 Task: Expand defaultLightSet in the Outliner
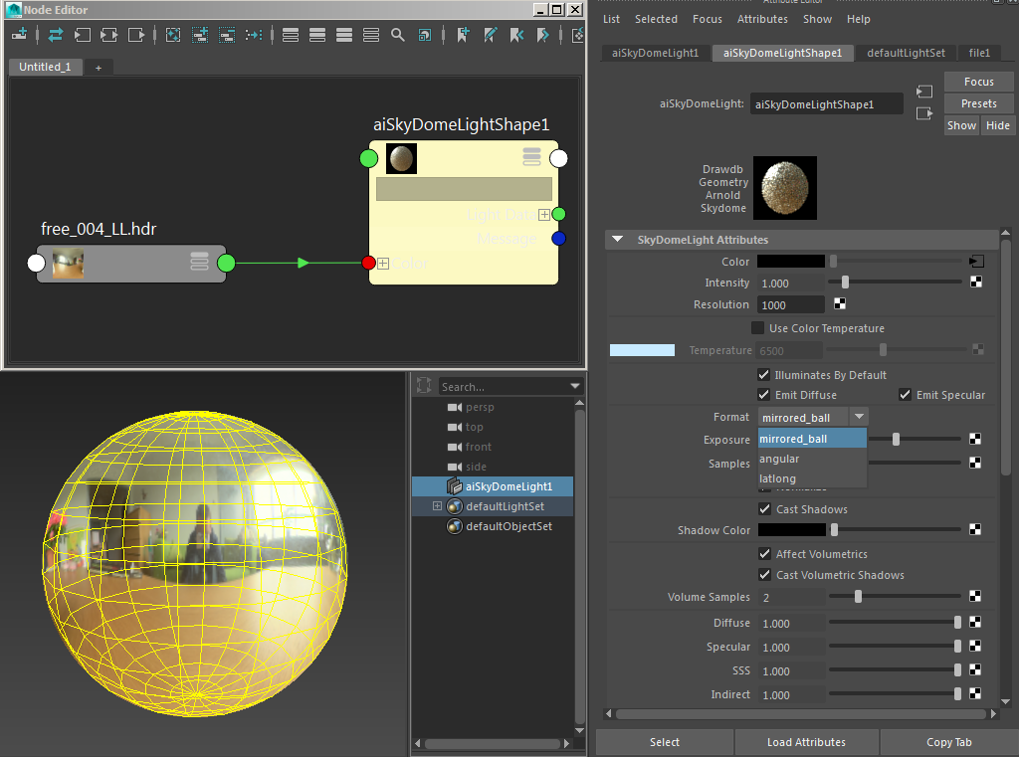point(437,506)
